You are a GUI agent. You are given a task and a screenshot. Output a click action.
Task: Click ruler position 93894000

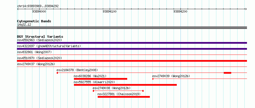(39, 11)
